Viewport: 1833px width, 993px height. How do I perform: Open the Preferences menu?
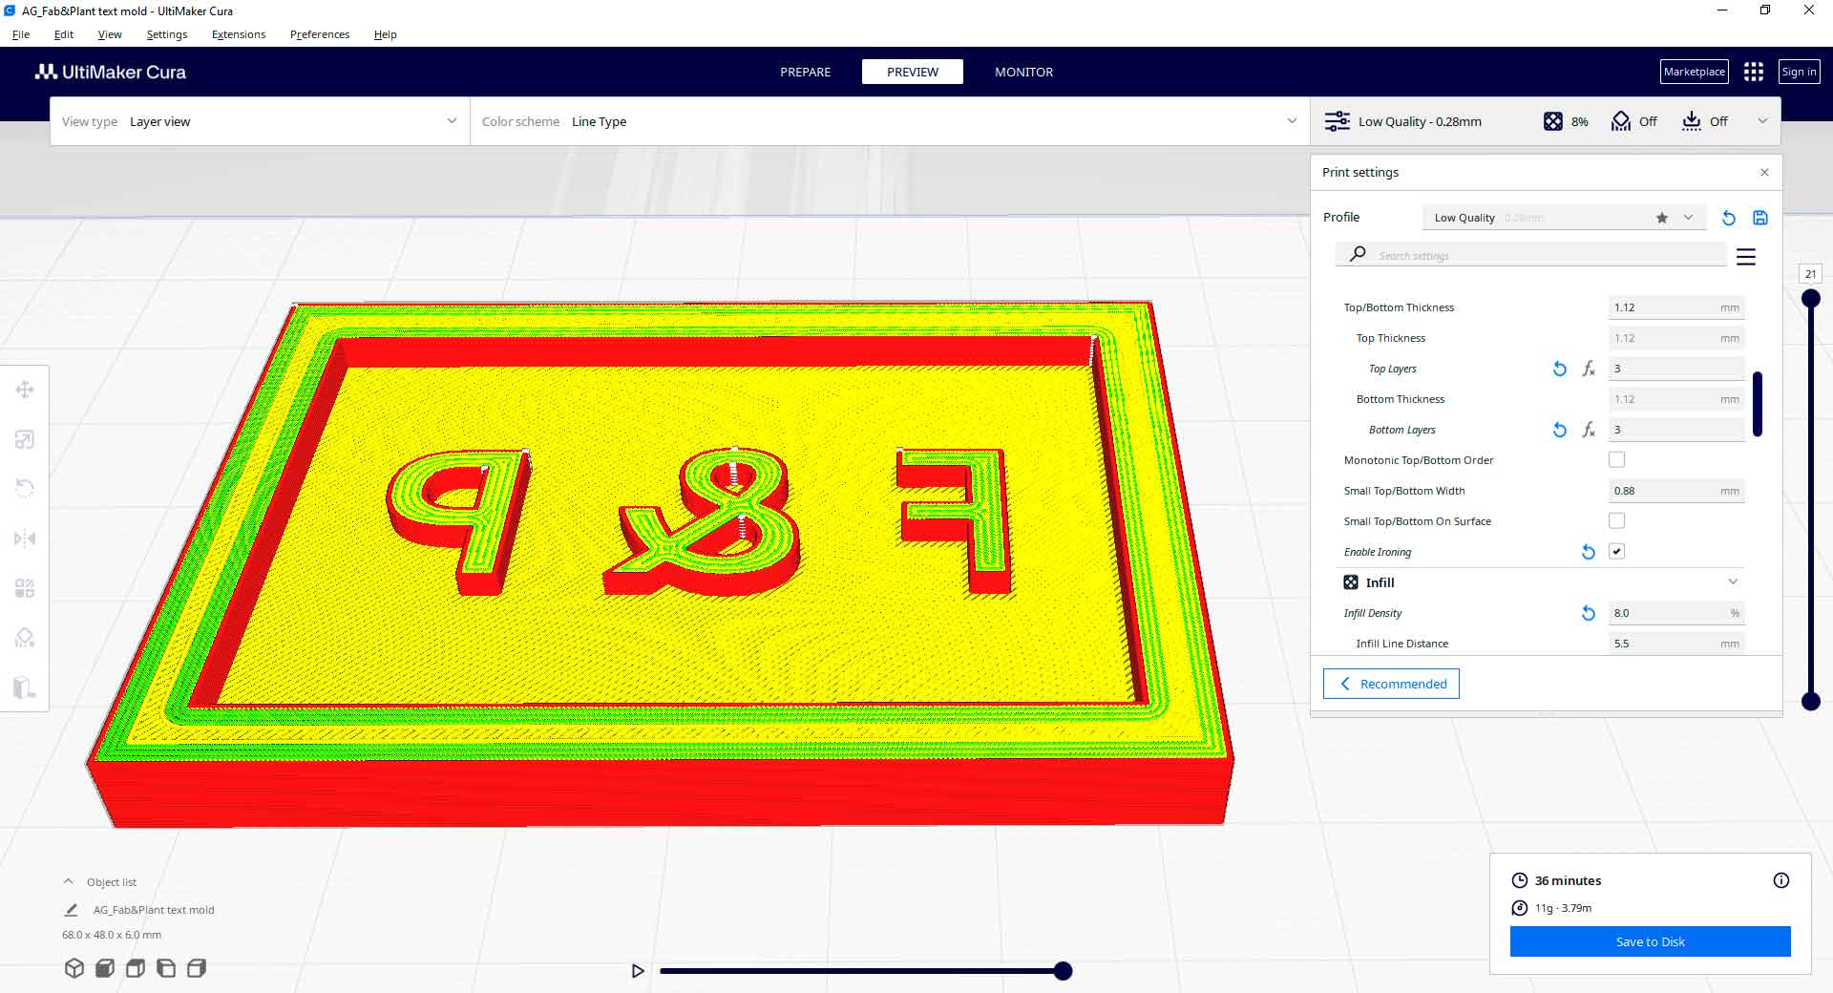320,34
